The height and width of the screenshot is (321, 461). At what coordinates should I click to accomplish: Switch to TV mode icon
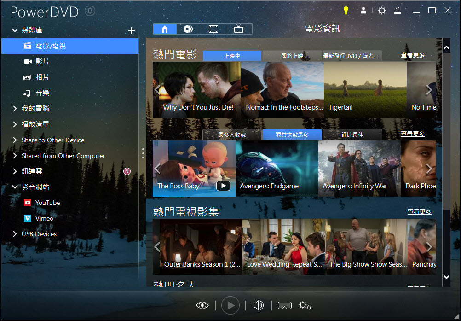pyautogui.click(x=398, y=10)
